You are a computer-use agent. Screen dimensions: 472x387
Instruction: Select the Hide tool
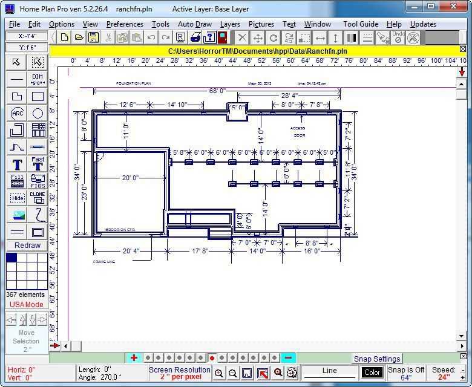[17, 198]
